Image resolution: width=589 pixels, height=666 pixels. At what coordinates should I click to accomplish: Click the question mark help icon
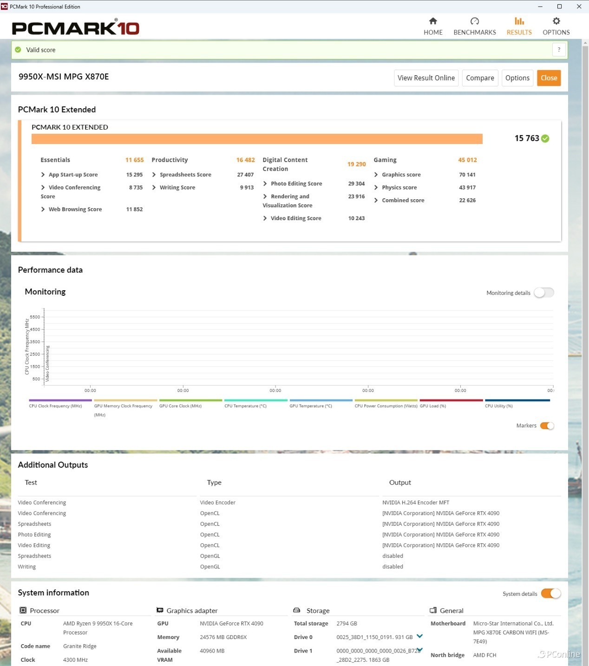tap(559, 50)
